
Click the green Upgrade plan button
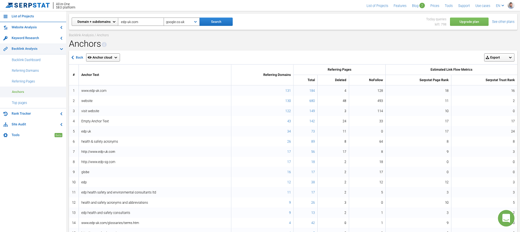(469, 22)
